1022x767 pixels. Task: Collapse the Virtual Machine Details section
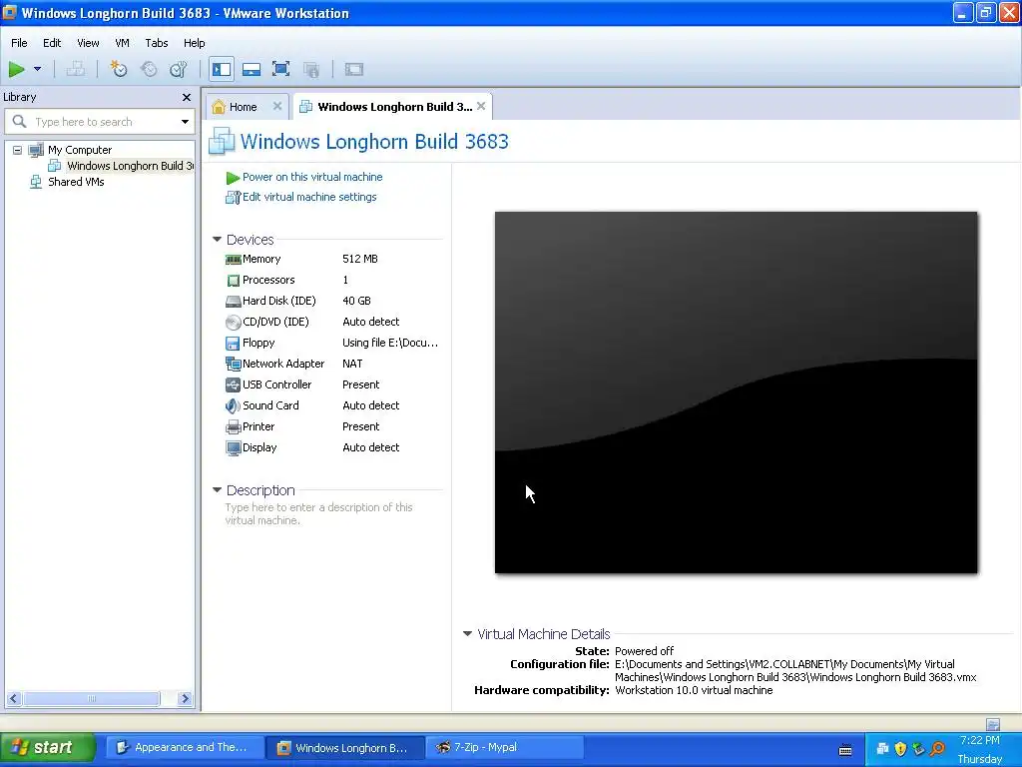pos(467,633)
